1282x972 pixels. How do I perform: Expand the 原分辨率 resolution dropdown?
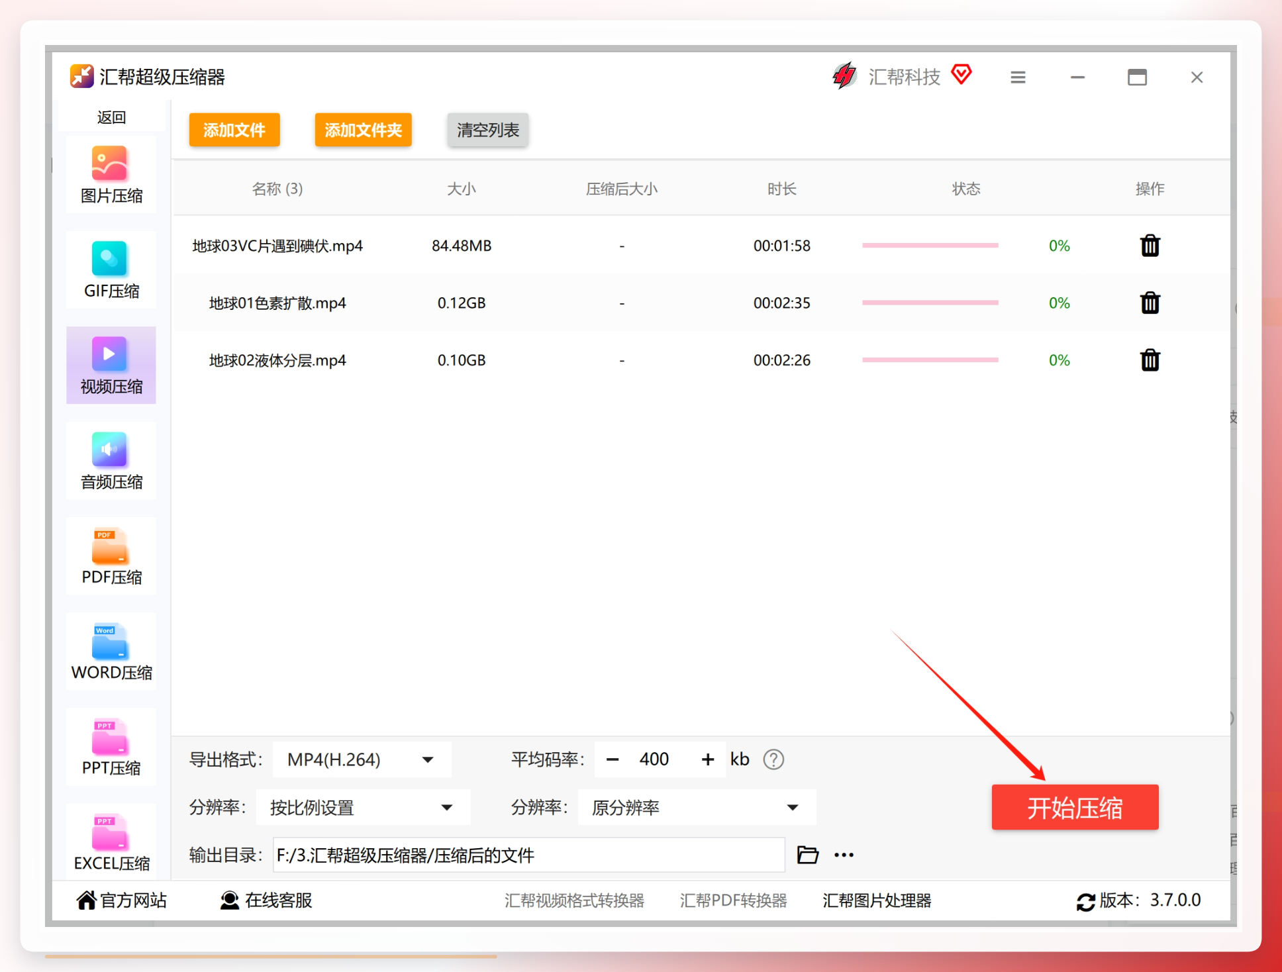697,807
